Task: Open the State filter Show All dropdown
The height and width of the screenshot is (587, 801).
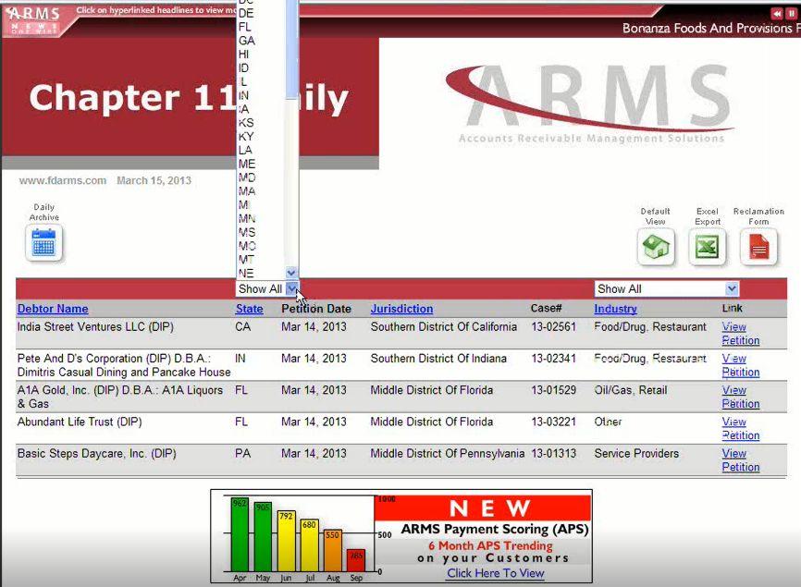Action: [267, 289]
